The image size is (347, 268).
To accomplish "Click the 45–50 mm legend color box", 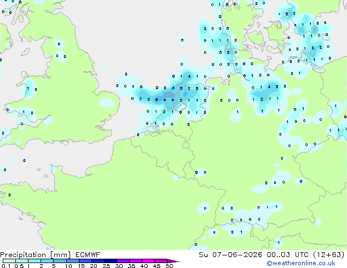I will tap(161, 261).
